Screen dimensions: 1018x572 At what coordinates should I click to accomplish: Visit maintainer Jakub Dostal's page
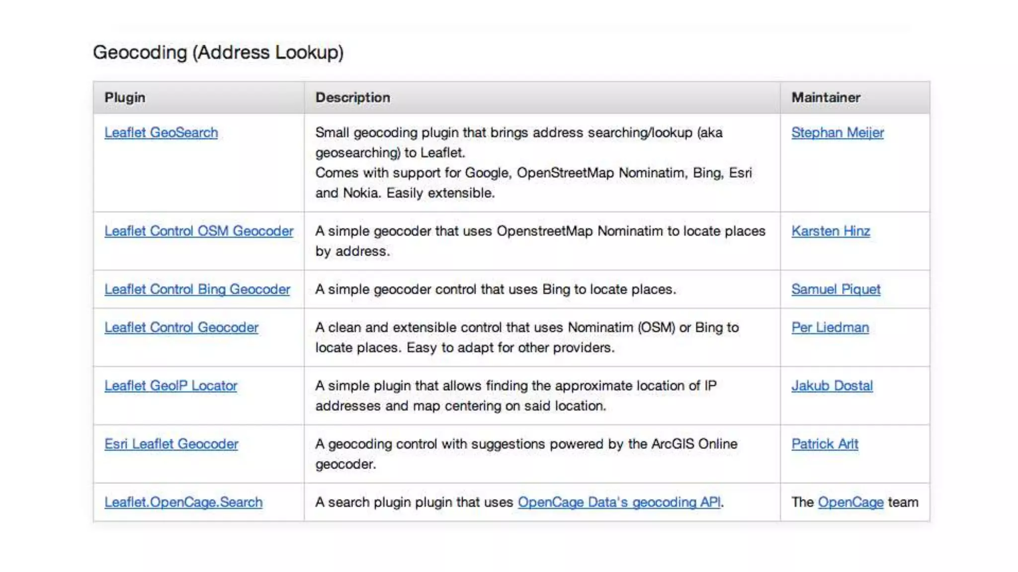pos(832,385)
